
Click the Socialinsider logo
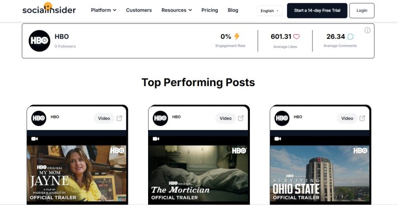[x=49, y=8]
